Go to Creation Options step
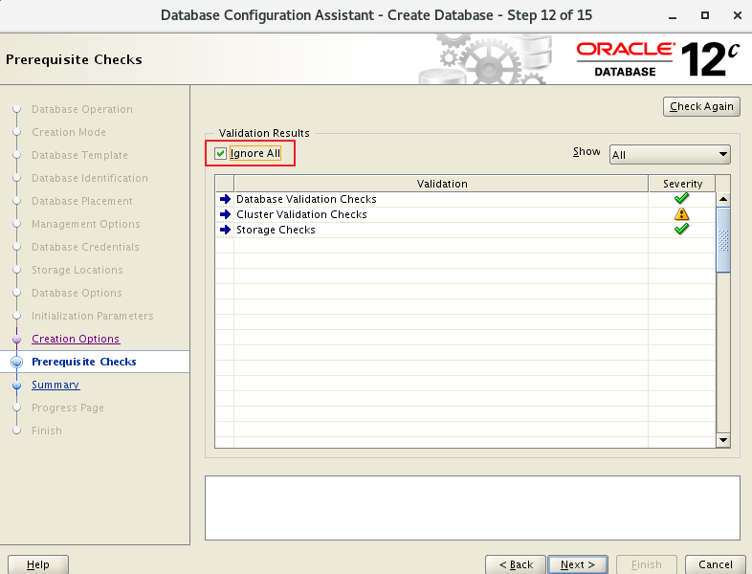752x574 pixels. [76, 339]
